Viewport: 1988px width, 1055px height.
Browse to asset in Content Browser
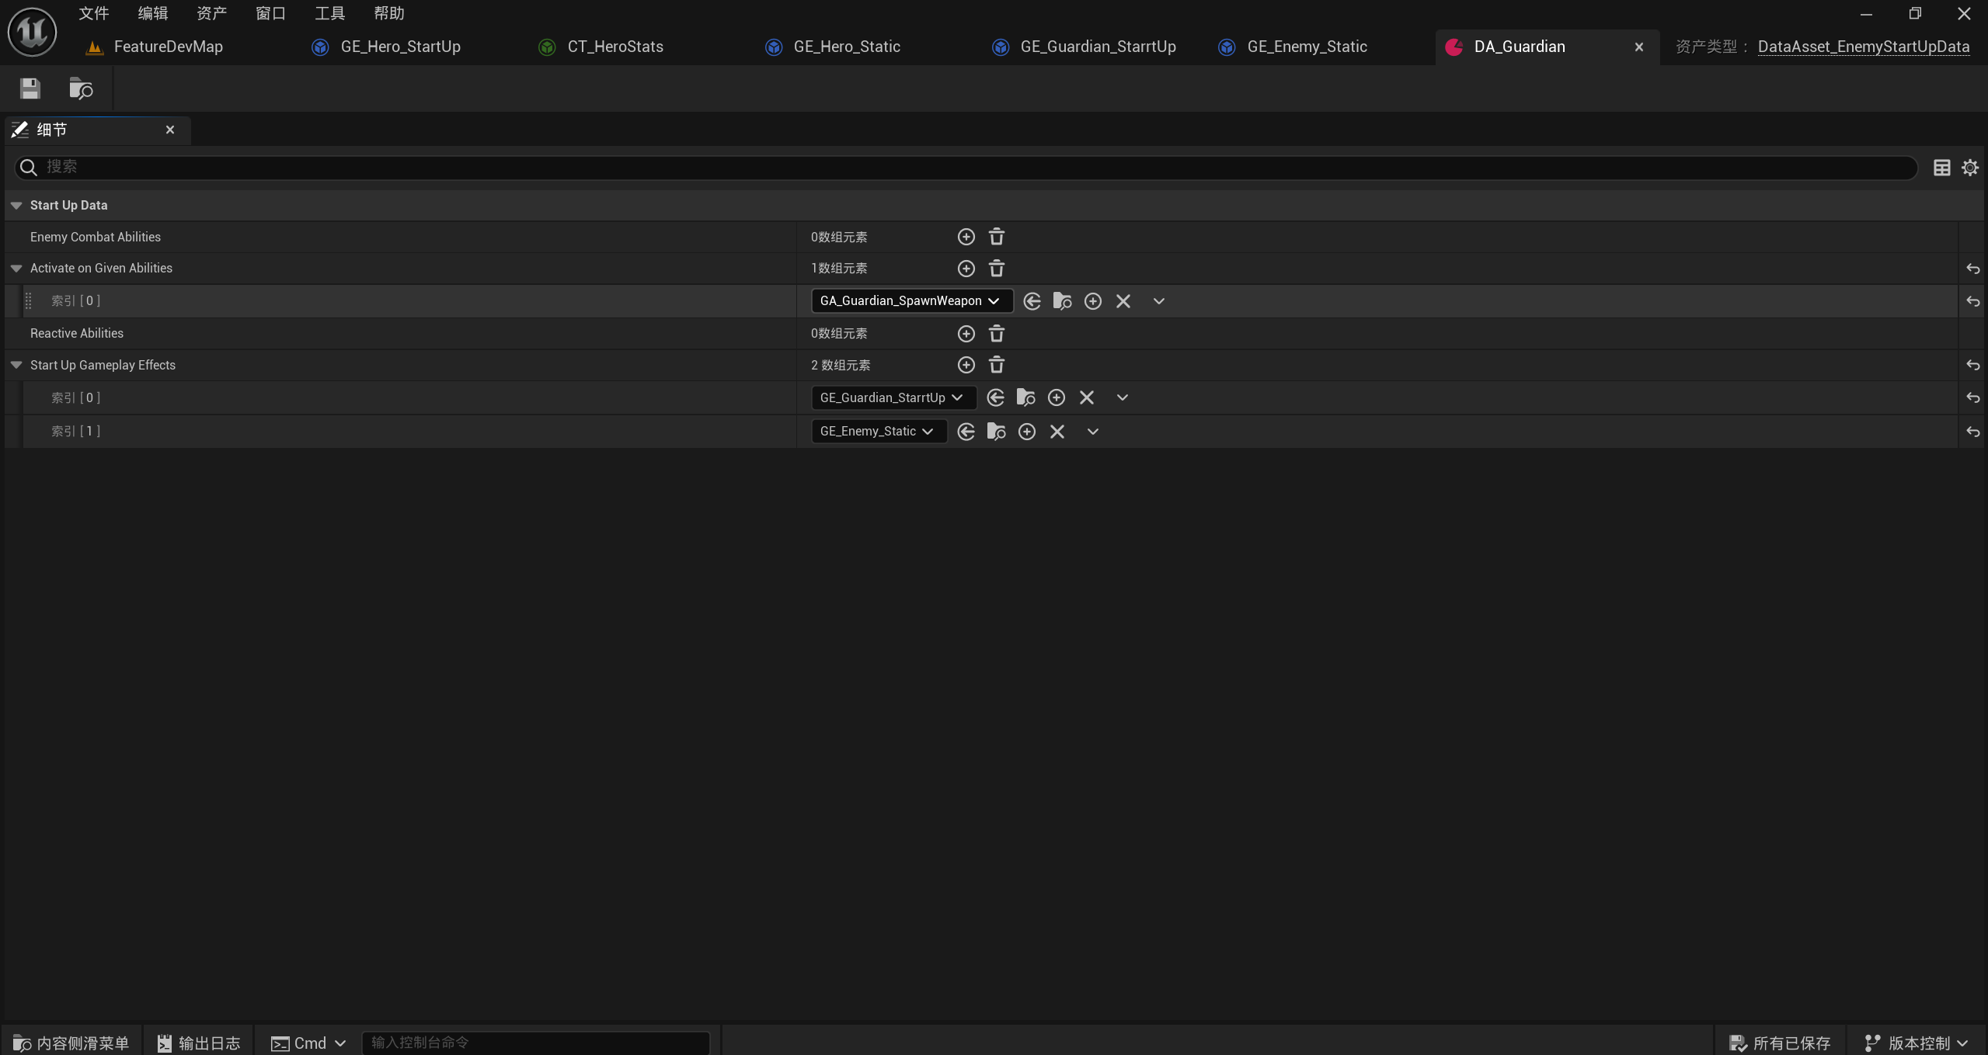coord(81,88)
